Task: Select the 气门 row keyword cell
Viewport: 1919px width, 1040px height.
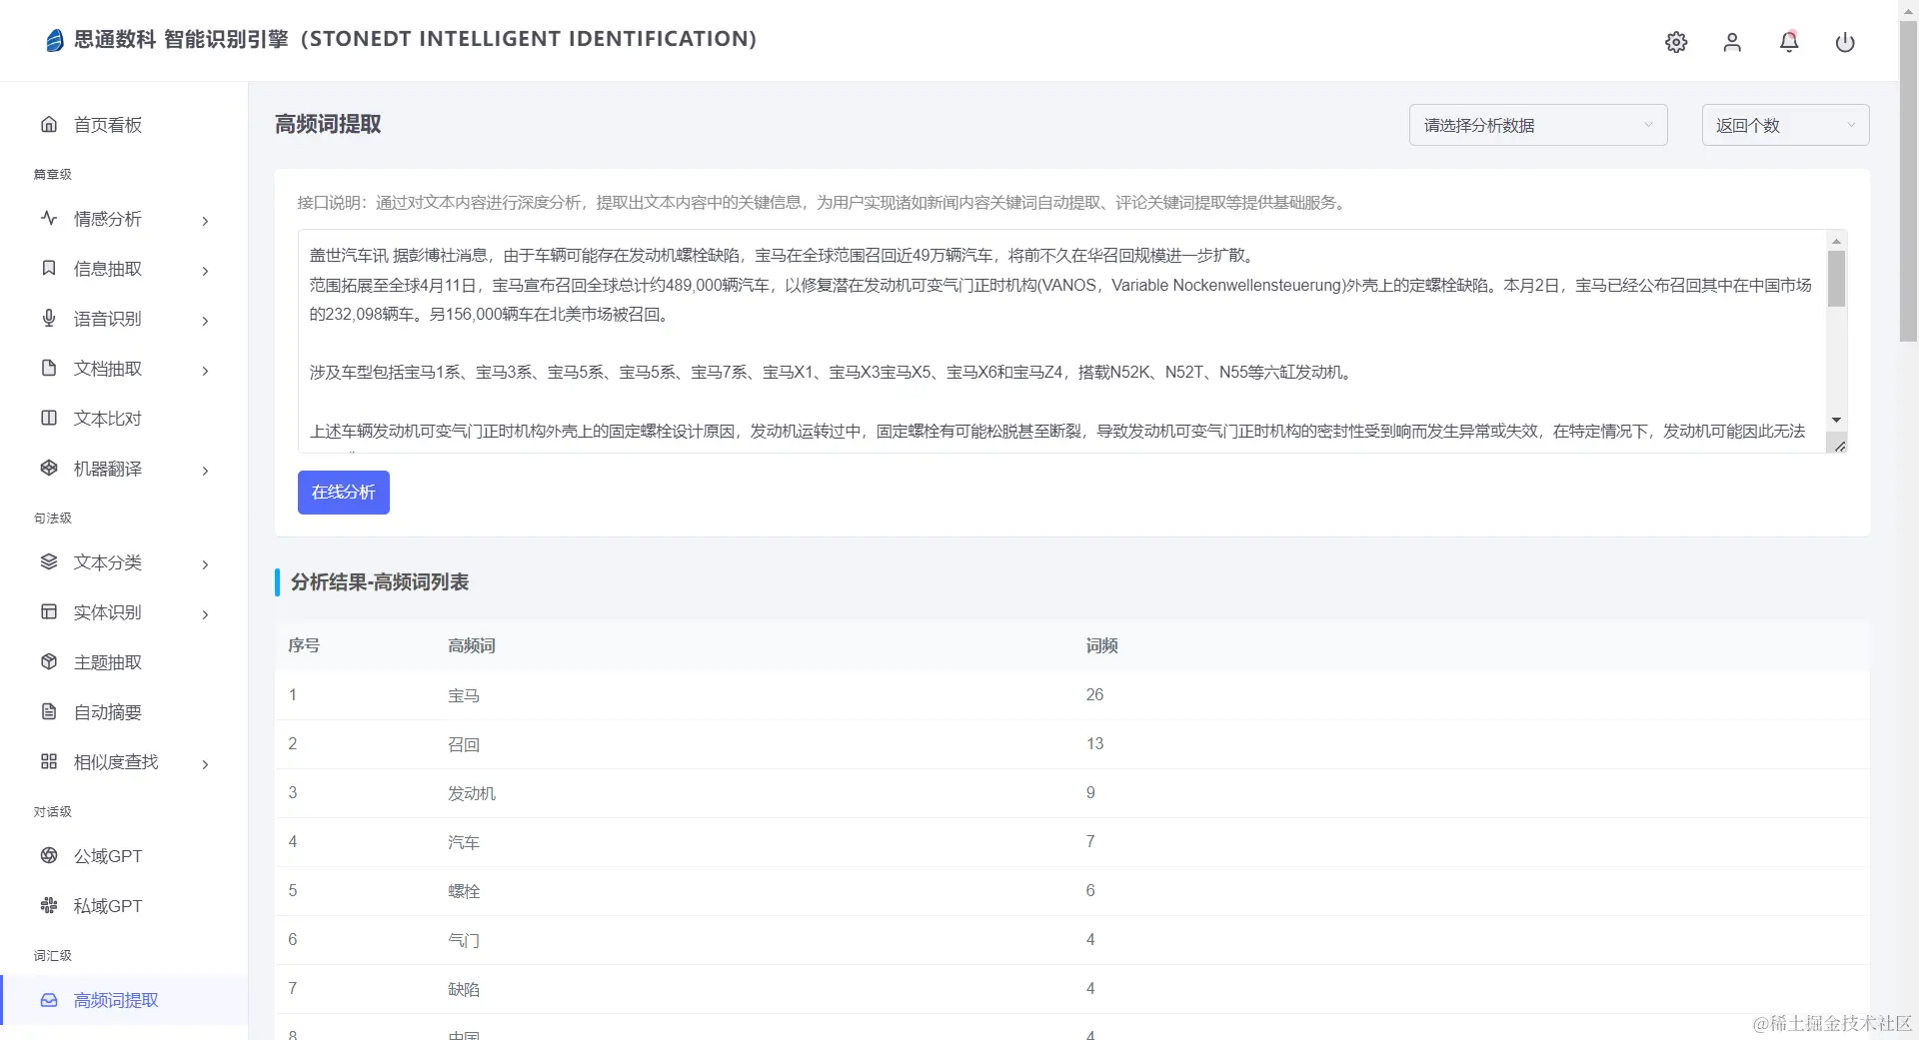Action: coord(464,940)
